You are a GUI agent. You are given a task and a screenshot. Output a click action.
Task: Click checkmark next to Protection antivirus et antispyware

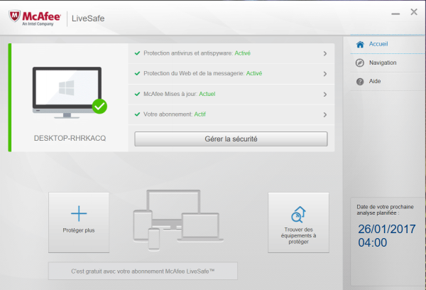[x=138, y=53]
